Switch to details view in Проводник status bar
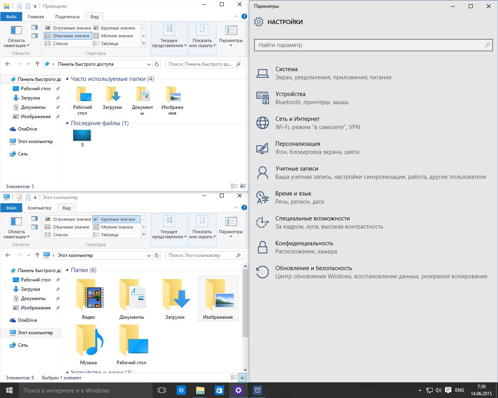This screenshot has width=498, height=398. coord(234,187)
